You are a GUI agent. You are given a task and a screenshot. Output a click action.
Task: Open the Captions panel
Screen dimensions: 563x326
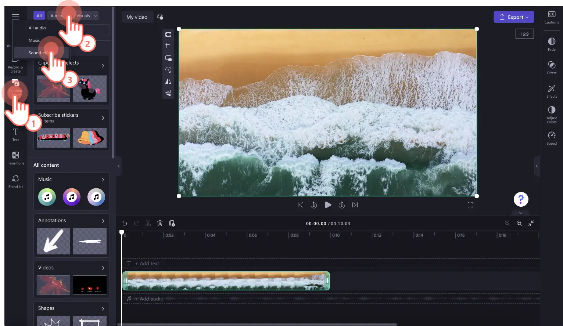(551, 17)
